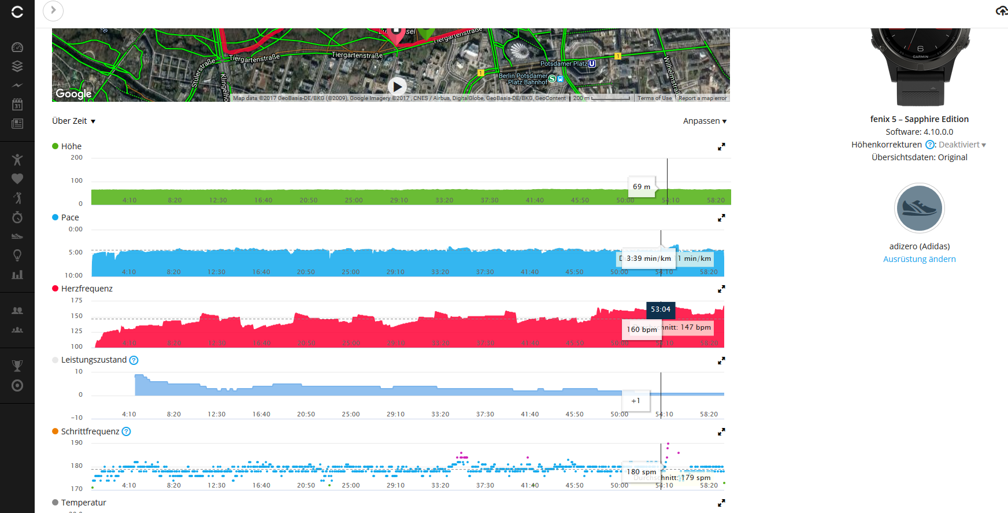Click the Terms of Use map link
The image size is (1008, 513).
pyautogui.click(x=654, y=98)
